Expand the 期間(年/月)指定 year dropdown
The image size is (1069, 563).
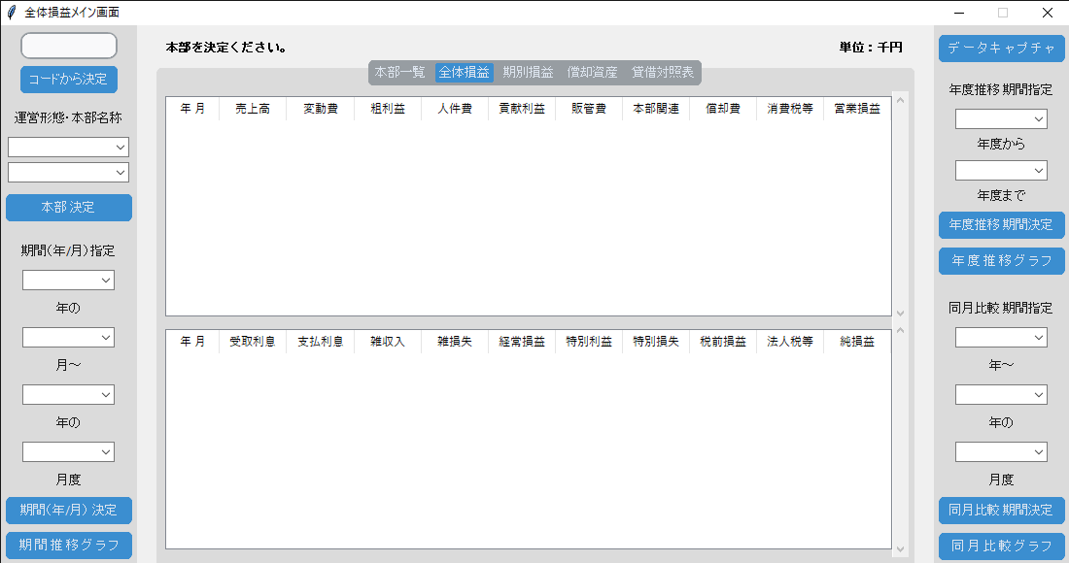(x=68, y=280)
